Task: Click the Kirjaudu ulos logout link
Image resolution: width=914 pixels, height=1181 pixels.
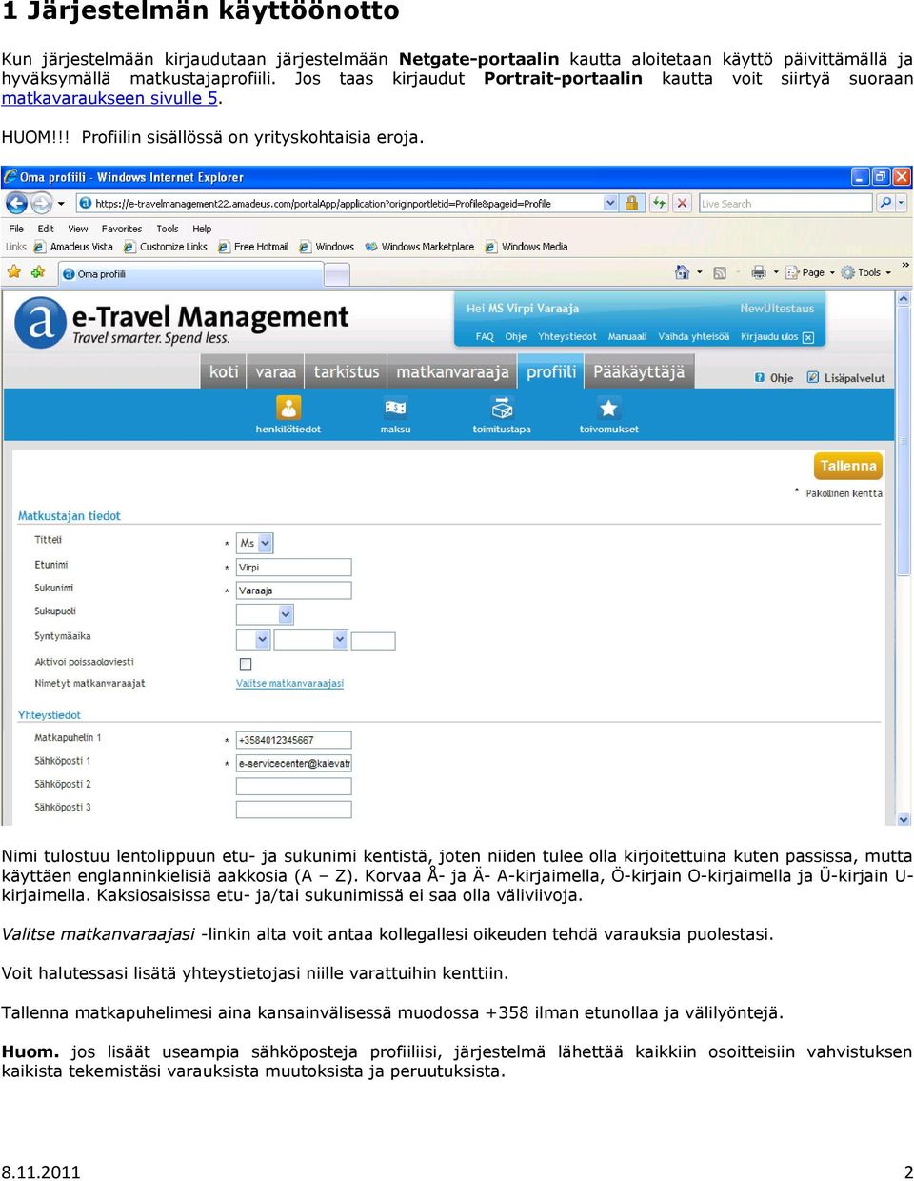Action: (777, 337)
